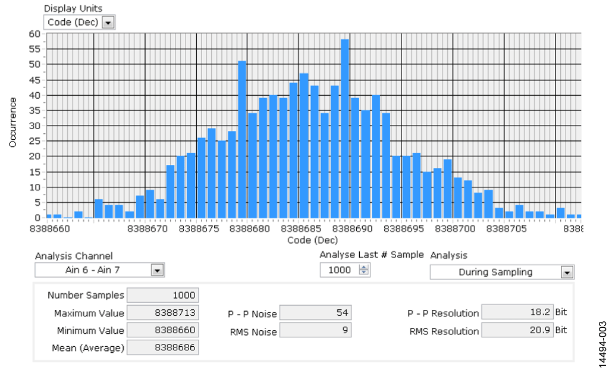The width and height of the screenshot is (609, 373).
Task: Click the Minimum Value field showing 8388660
Action: point(163,330)
